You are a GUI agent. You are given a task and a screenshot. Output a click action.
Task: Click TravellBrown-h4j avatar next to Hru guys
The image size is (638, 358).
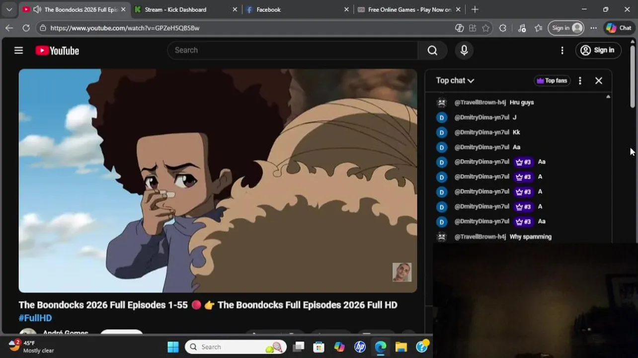442,102
